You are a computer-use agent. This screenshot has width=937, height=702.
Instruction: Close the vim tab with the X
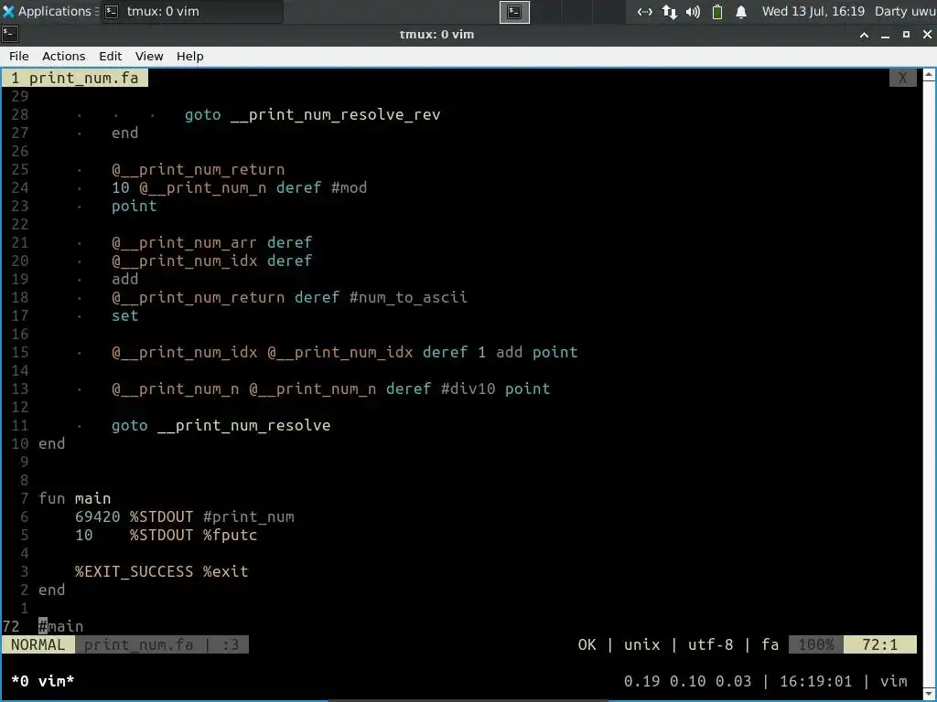tap(902, 79)
